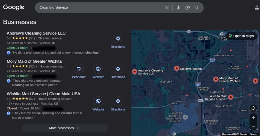Click MaidPro Wichita label on map
Screen dimensions: 260x136
[191, 69]
